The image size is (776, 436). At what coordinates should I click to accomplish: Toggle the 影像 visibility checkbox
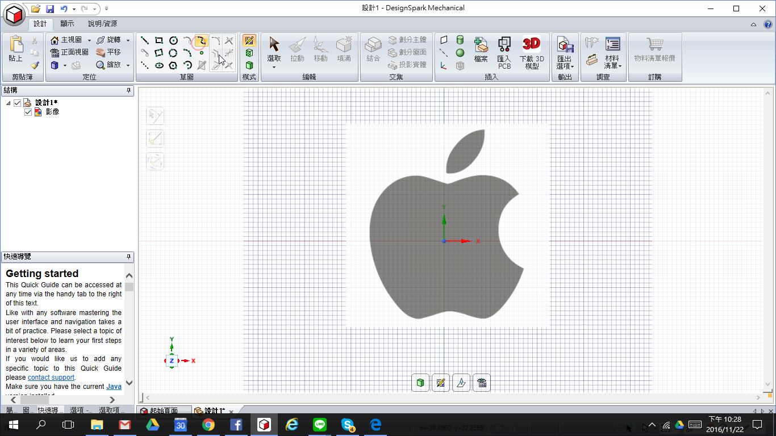pos(28,112)
